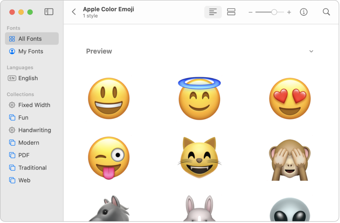The width and height of the screenshot is (340, 223).
Task: Adjust the preview size slider knob
Action: (x=274, y=12)
